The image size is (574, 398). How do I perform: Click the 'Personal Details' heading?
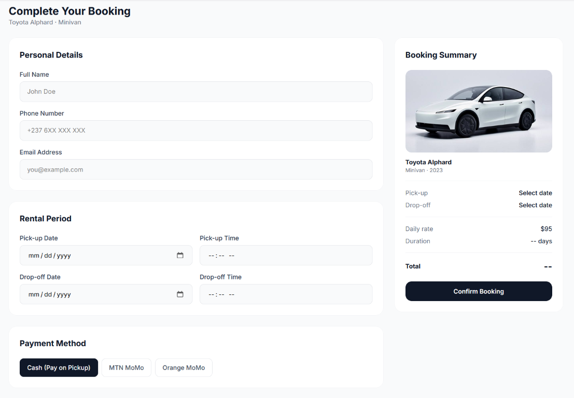pos(51,55)
